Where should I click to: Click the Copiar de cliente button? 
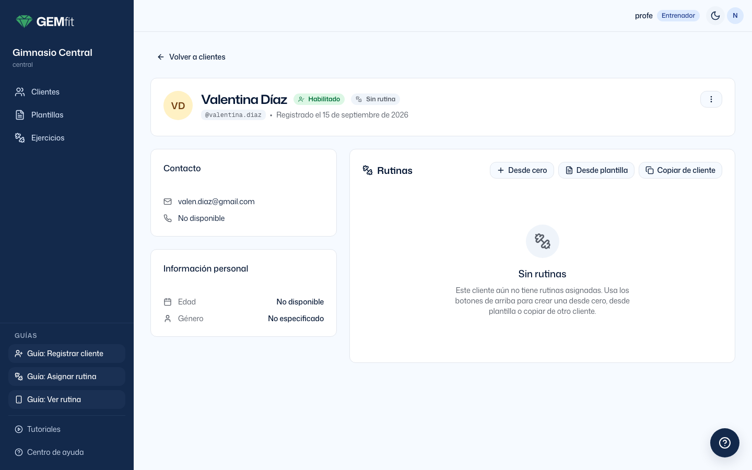click(680, 170)
